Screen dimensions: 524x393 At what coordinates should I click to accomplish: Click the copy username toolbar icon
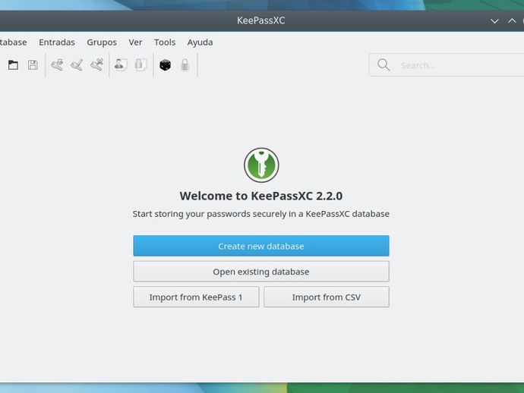(121, 64)
